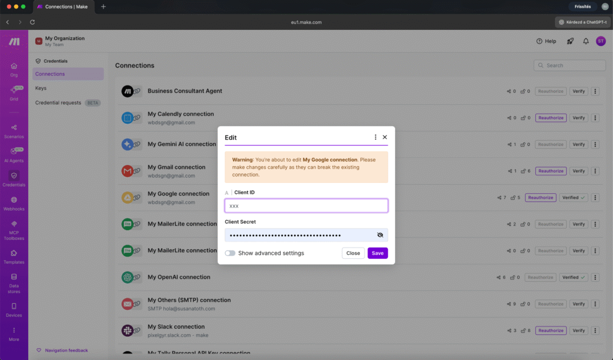Click the Help icon in the header

click(545, 41)
